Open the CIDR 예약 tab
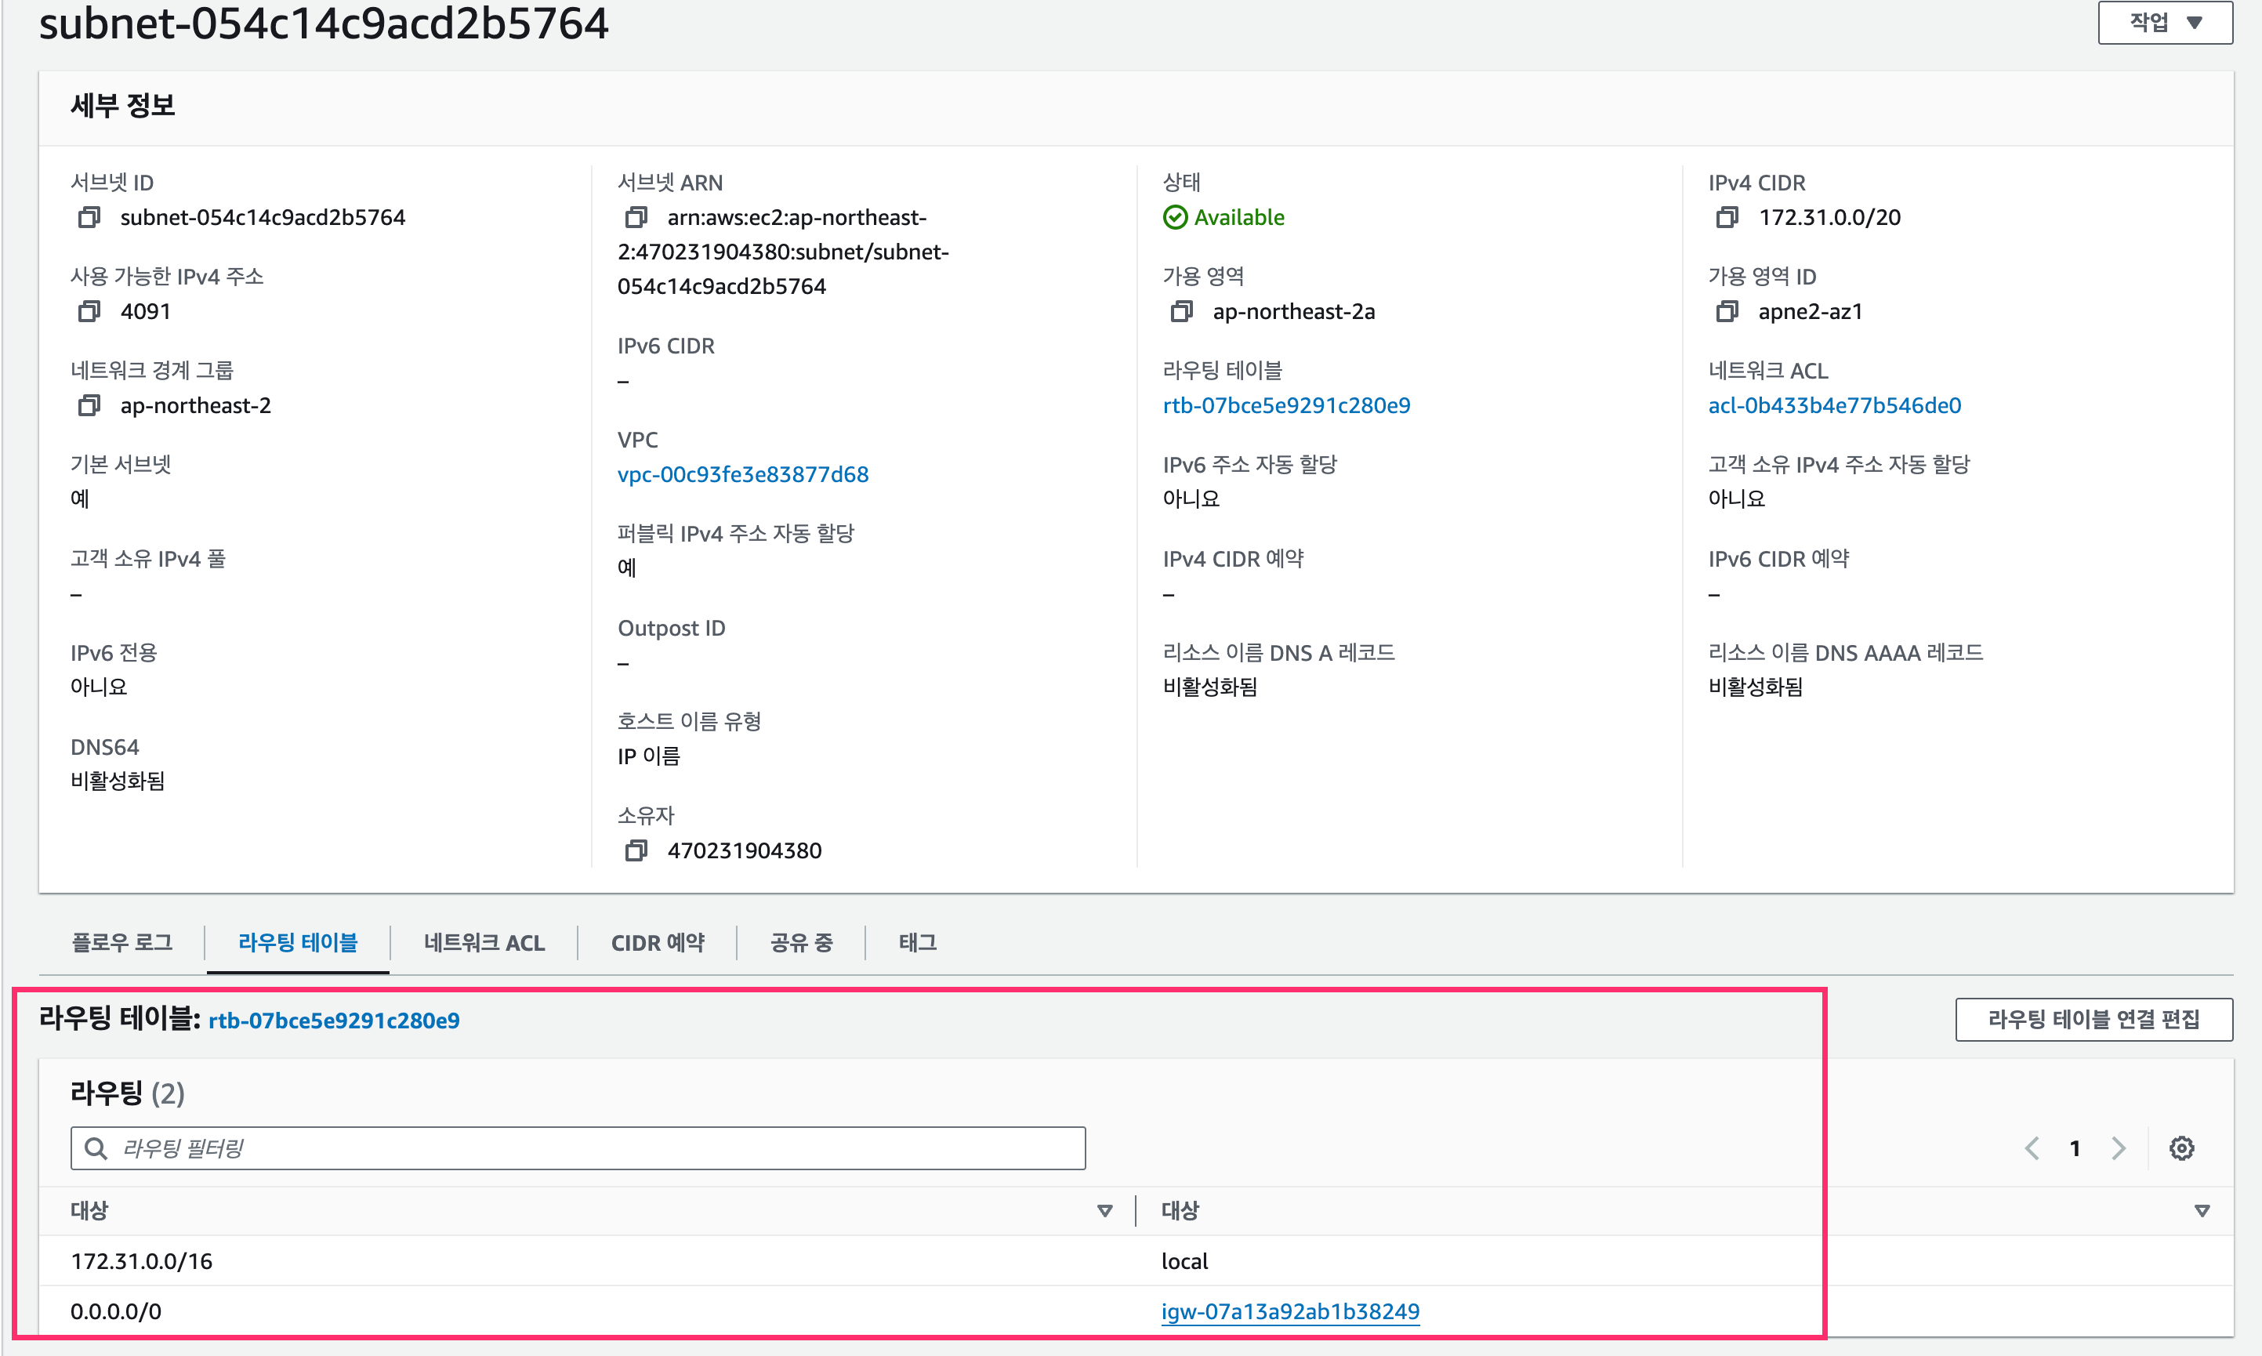2262x1356 pixels. tap(657, 942)
